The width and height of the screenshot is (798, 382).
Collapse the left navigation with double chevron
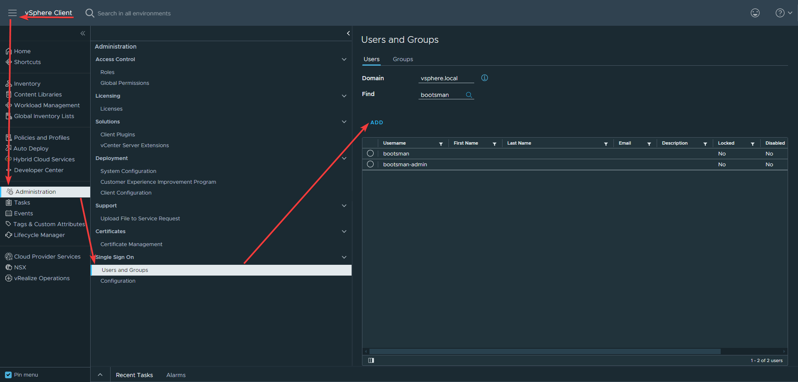(x=83, y=33)
